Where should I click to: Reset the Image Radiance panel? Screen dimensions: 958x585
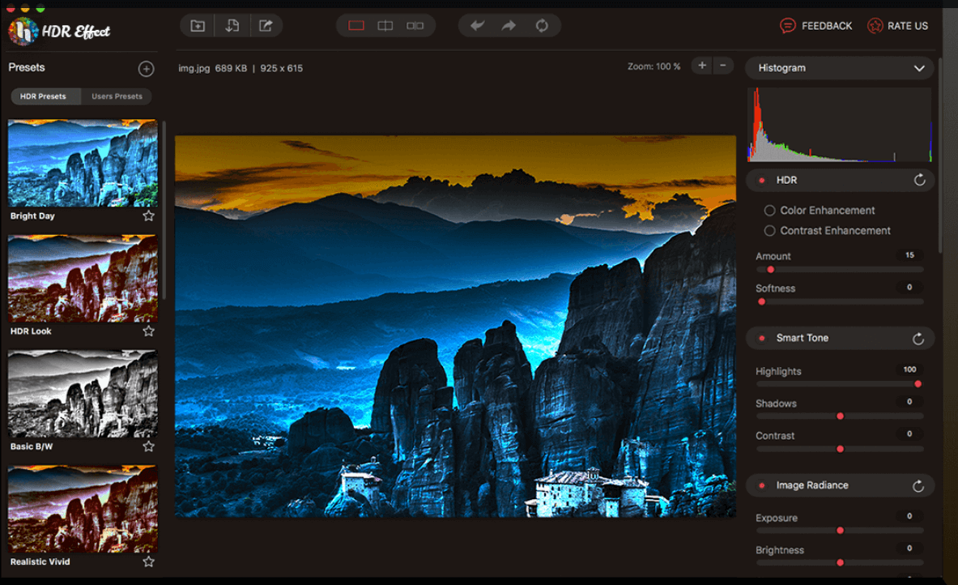(918, 485)
